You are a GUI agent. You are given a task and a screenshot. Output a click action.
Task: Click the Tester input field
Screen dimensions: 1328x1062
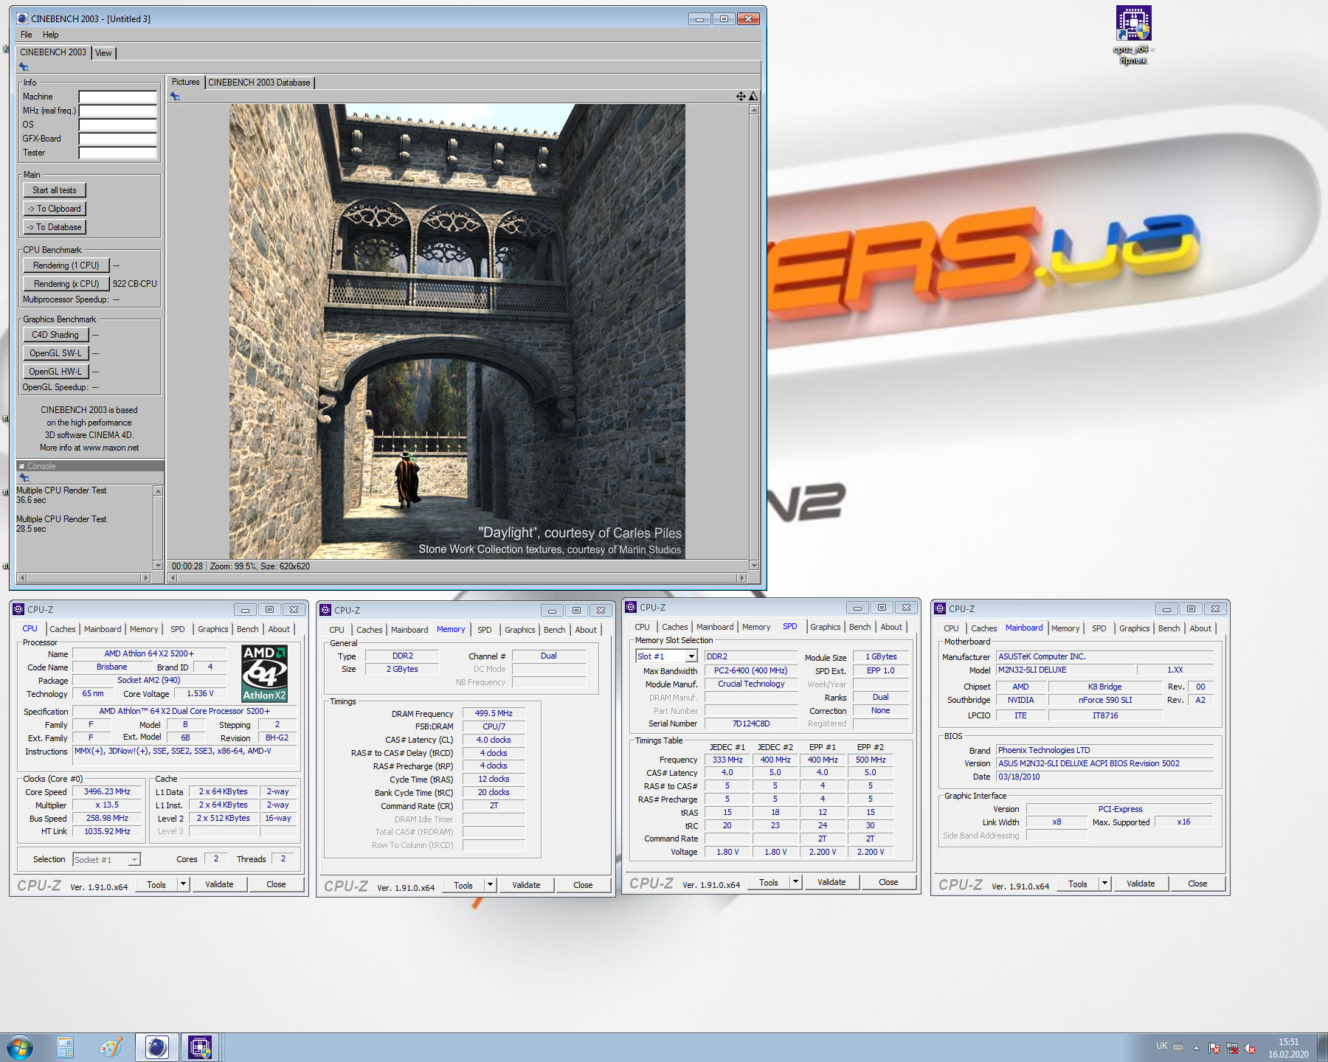point(118,153)
